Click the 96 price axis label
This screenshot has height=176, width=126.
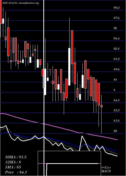[115, 28]
